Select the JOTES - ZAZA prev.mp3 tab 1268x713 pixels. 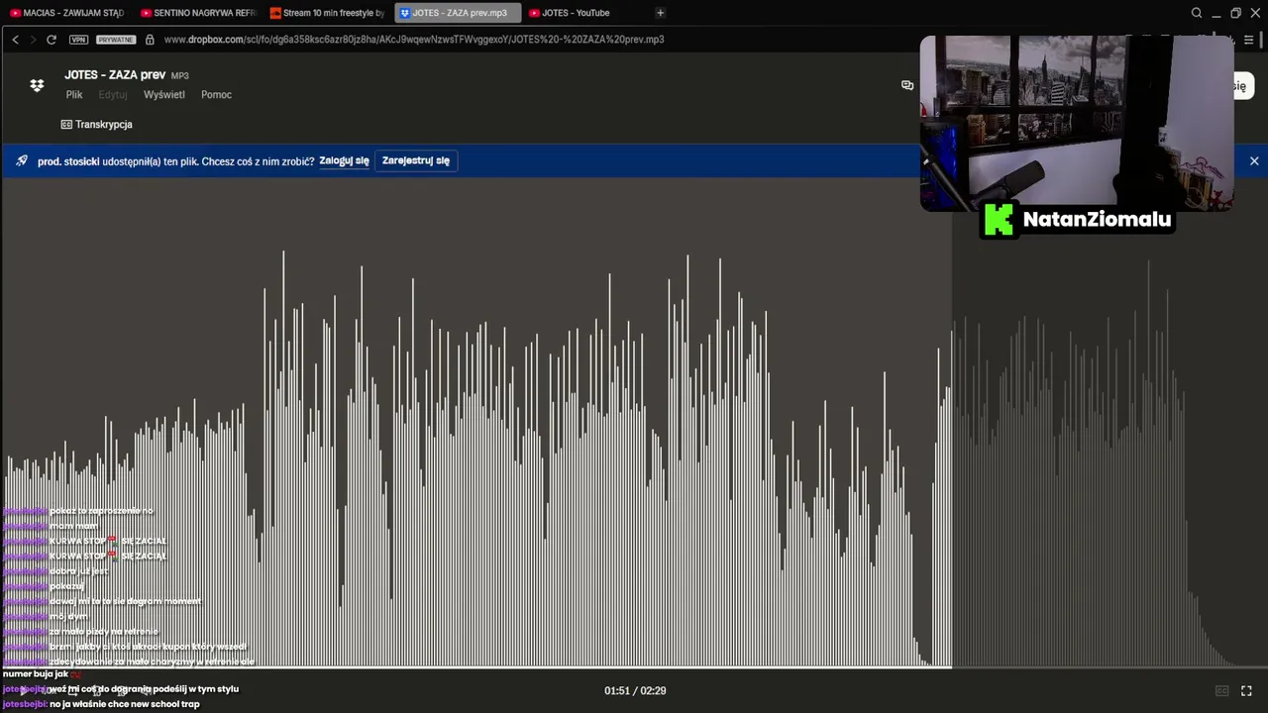coord(458,13)
